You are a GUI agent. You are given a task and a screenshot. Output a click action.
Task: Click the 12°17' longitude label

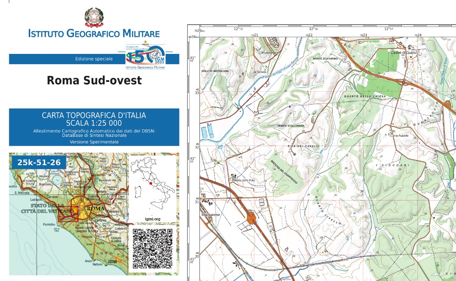[x=389, y=29]
